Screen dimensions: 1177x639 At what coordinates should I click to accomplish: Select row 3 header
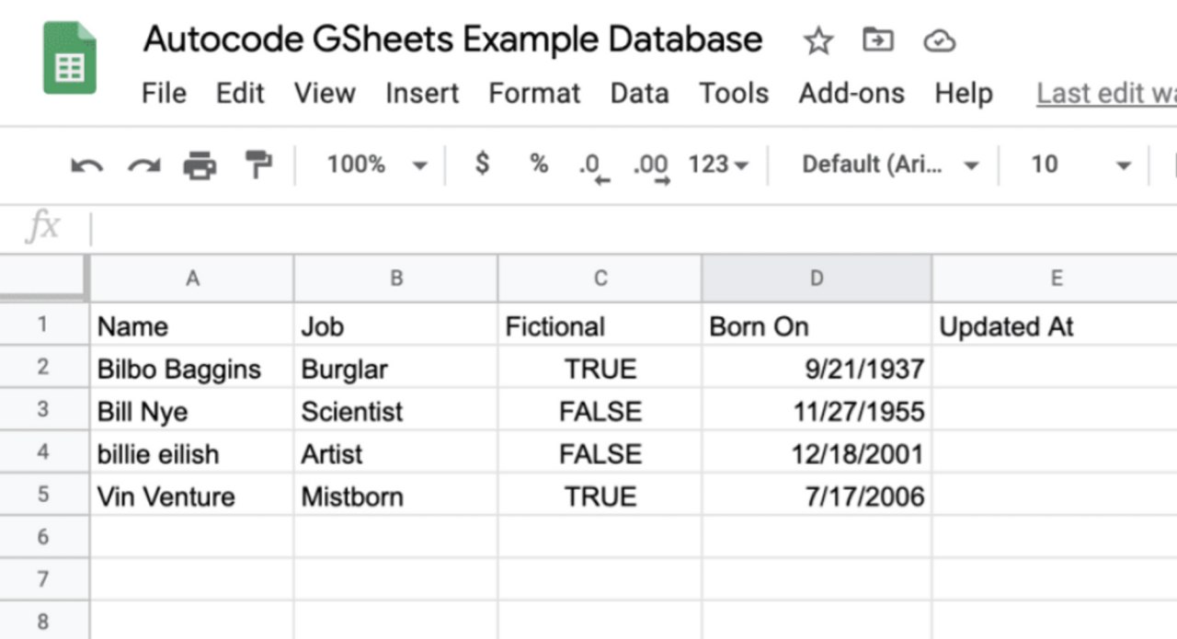click(x=43, y=409)
